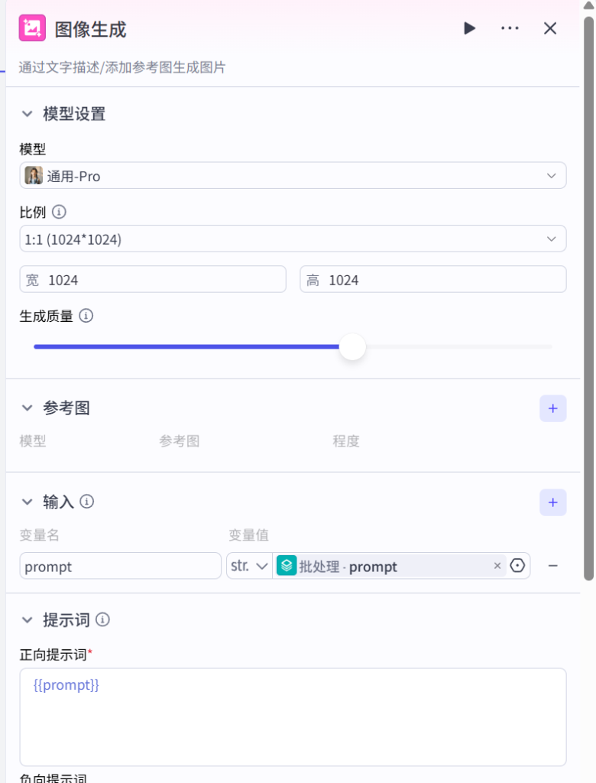Image resolution: width=596 pixels, height=783 pixels.
Task: Open the 通用-Pro model dropdown
Action: pyautogui.click(x=293, y=176)
